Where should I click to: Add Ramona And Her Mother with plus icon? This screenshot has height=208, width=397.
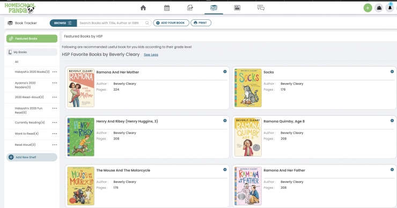[225, 72]
